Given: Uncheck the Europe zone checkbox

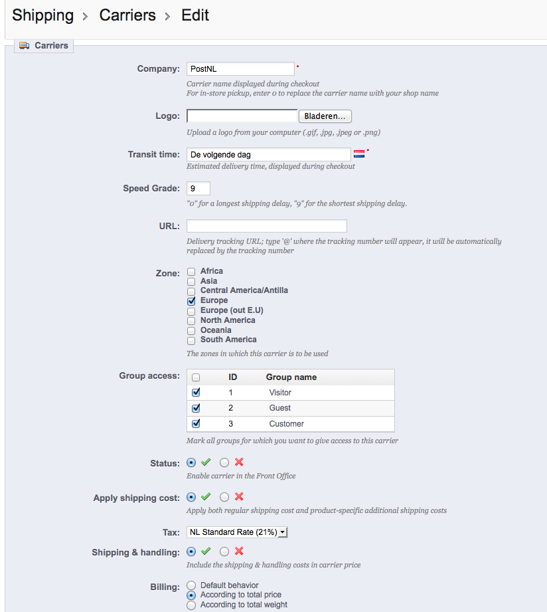Looking at the screenshot, I should tap(191, 301).
